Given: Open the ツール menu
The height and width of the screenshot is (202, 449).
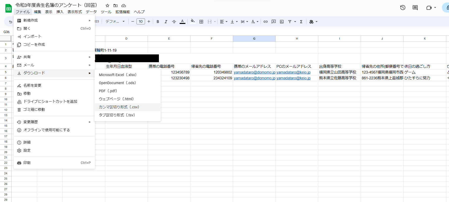Looking at the screenshot, I should pos(106,12).
